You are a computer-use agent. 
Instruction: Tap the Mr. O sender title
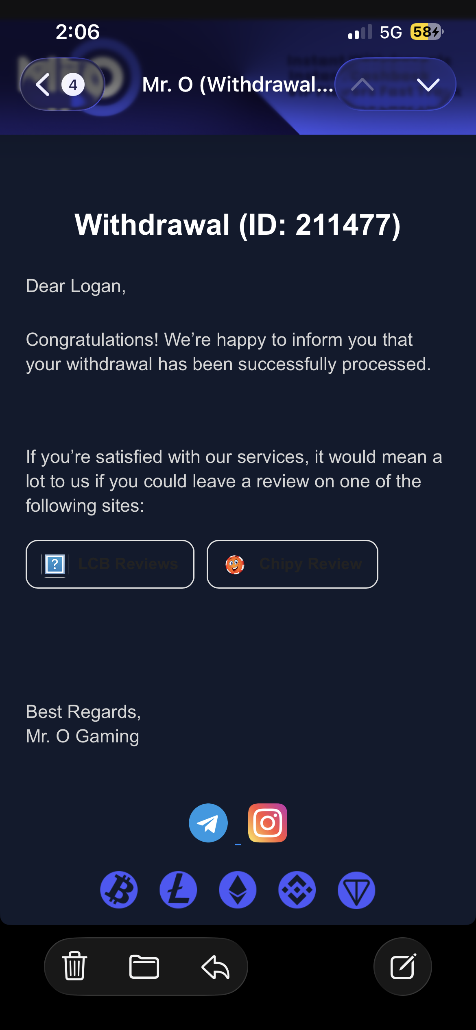(x=238, y=85)
